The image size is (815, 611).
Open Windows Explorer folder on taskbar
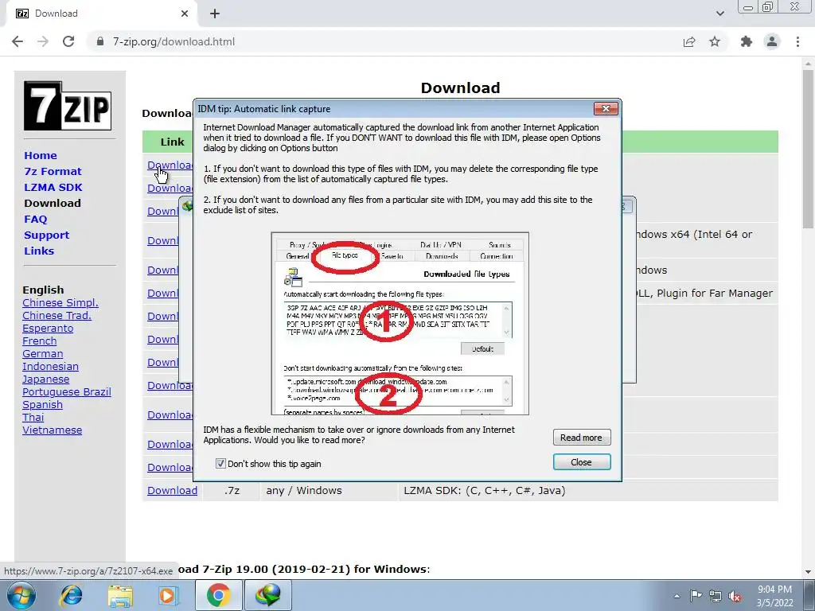120,595
